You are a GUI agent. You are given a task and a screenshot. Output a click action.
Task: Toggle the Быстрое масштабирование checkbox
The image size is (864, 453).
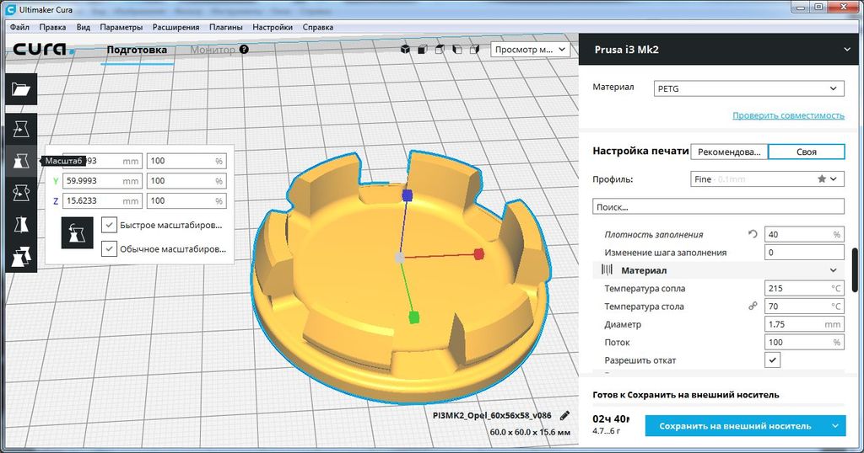click(x=110, y=225)
